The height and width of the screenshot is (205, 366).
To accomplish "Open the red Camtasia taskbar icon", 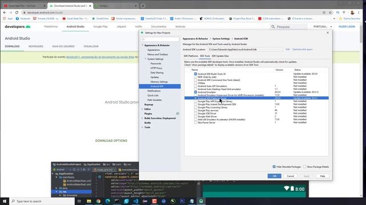I will click(x=154, y=201).
